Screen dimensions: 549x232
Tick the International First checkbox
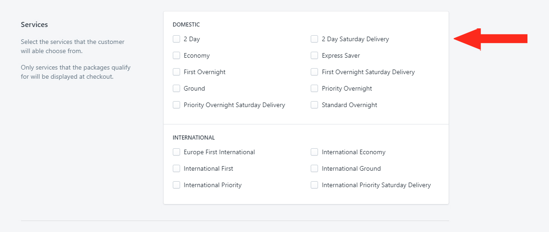tap(176, 168)
